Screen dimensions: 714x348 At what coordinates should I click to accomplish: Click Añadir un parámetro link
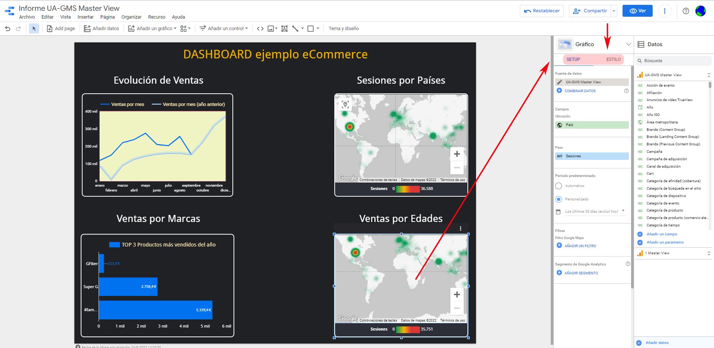point(665,242)
